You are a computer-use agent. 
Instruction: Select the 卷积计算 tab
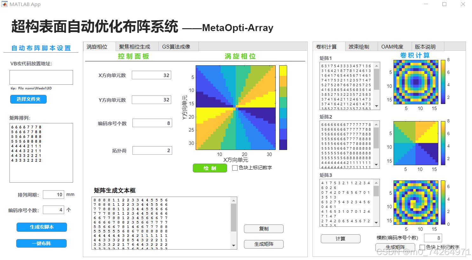(x=329, y=47)
